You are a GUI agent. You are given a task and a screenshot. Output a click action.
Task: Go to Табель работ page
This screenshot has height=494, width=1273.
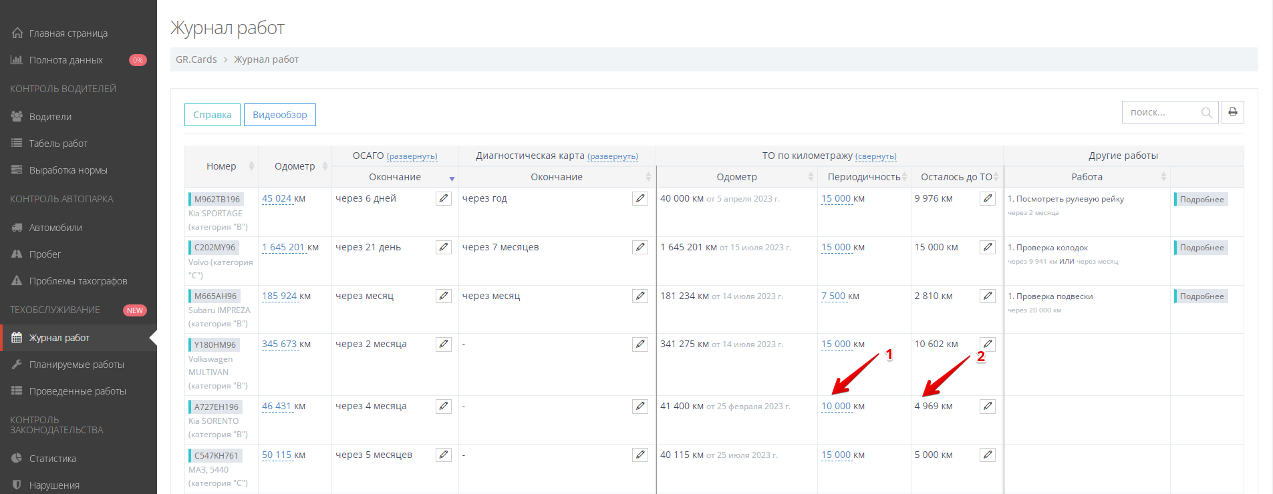58,144
